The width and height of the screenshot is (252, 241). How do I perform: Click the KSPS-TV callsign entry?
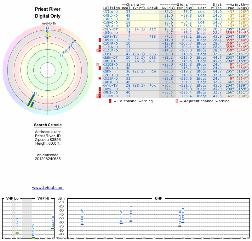pyautogui.click(x=110, y=36)
